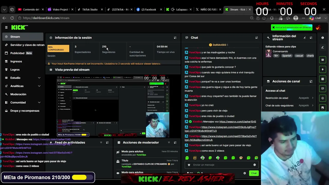Image resolution: width=329 pixels, height=185 pixels.
Task: Open emoji picker in message box
Action: click(255, 165)
